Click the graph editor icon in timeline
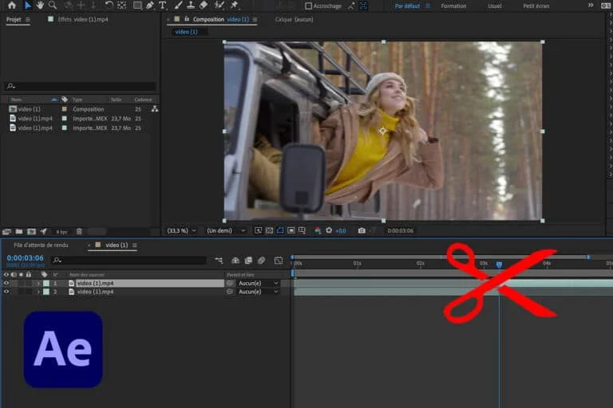The width and height of the screenshot is (613, 408). tap(279, 261)
